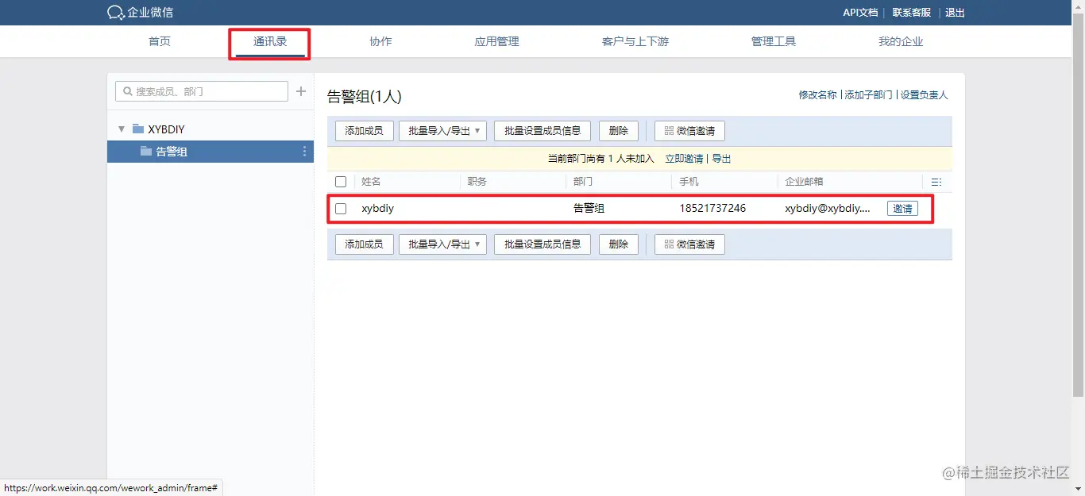The image size is (1085, 496).
Task: Click the 邀请 button for xybdiy
Action: click(x=902, y=209)
